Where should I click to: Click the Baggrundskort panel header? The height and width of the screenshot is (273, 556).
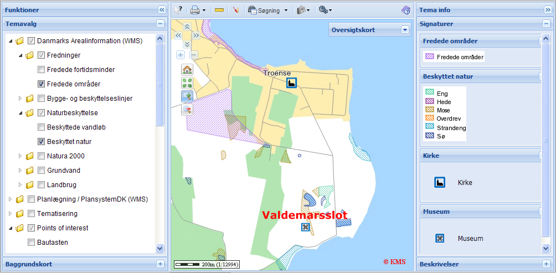[x=84, y=264]
